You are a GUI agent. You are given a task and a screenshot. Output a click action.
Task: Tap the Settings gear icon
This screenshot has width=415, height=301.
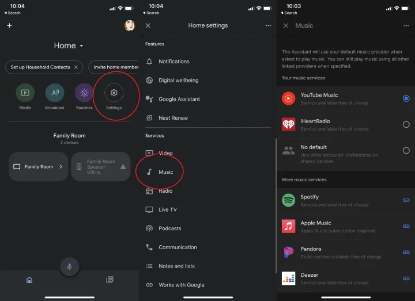(114, 93)
